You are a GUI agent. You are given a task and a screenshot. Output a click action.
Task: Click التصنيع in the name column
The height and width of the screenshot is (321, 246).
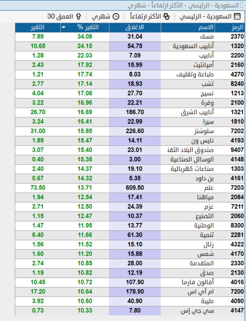tap(205, 216)
